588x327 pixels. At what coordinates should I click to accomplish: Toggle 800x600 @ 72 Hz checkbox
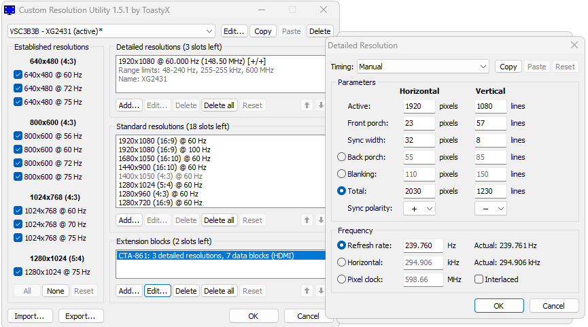tap(18, 163)
